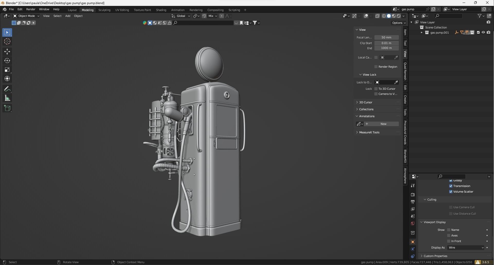Select the Add Cube tool

click(x=7, y=108)
